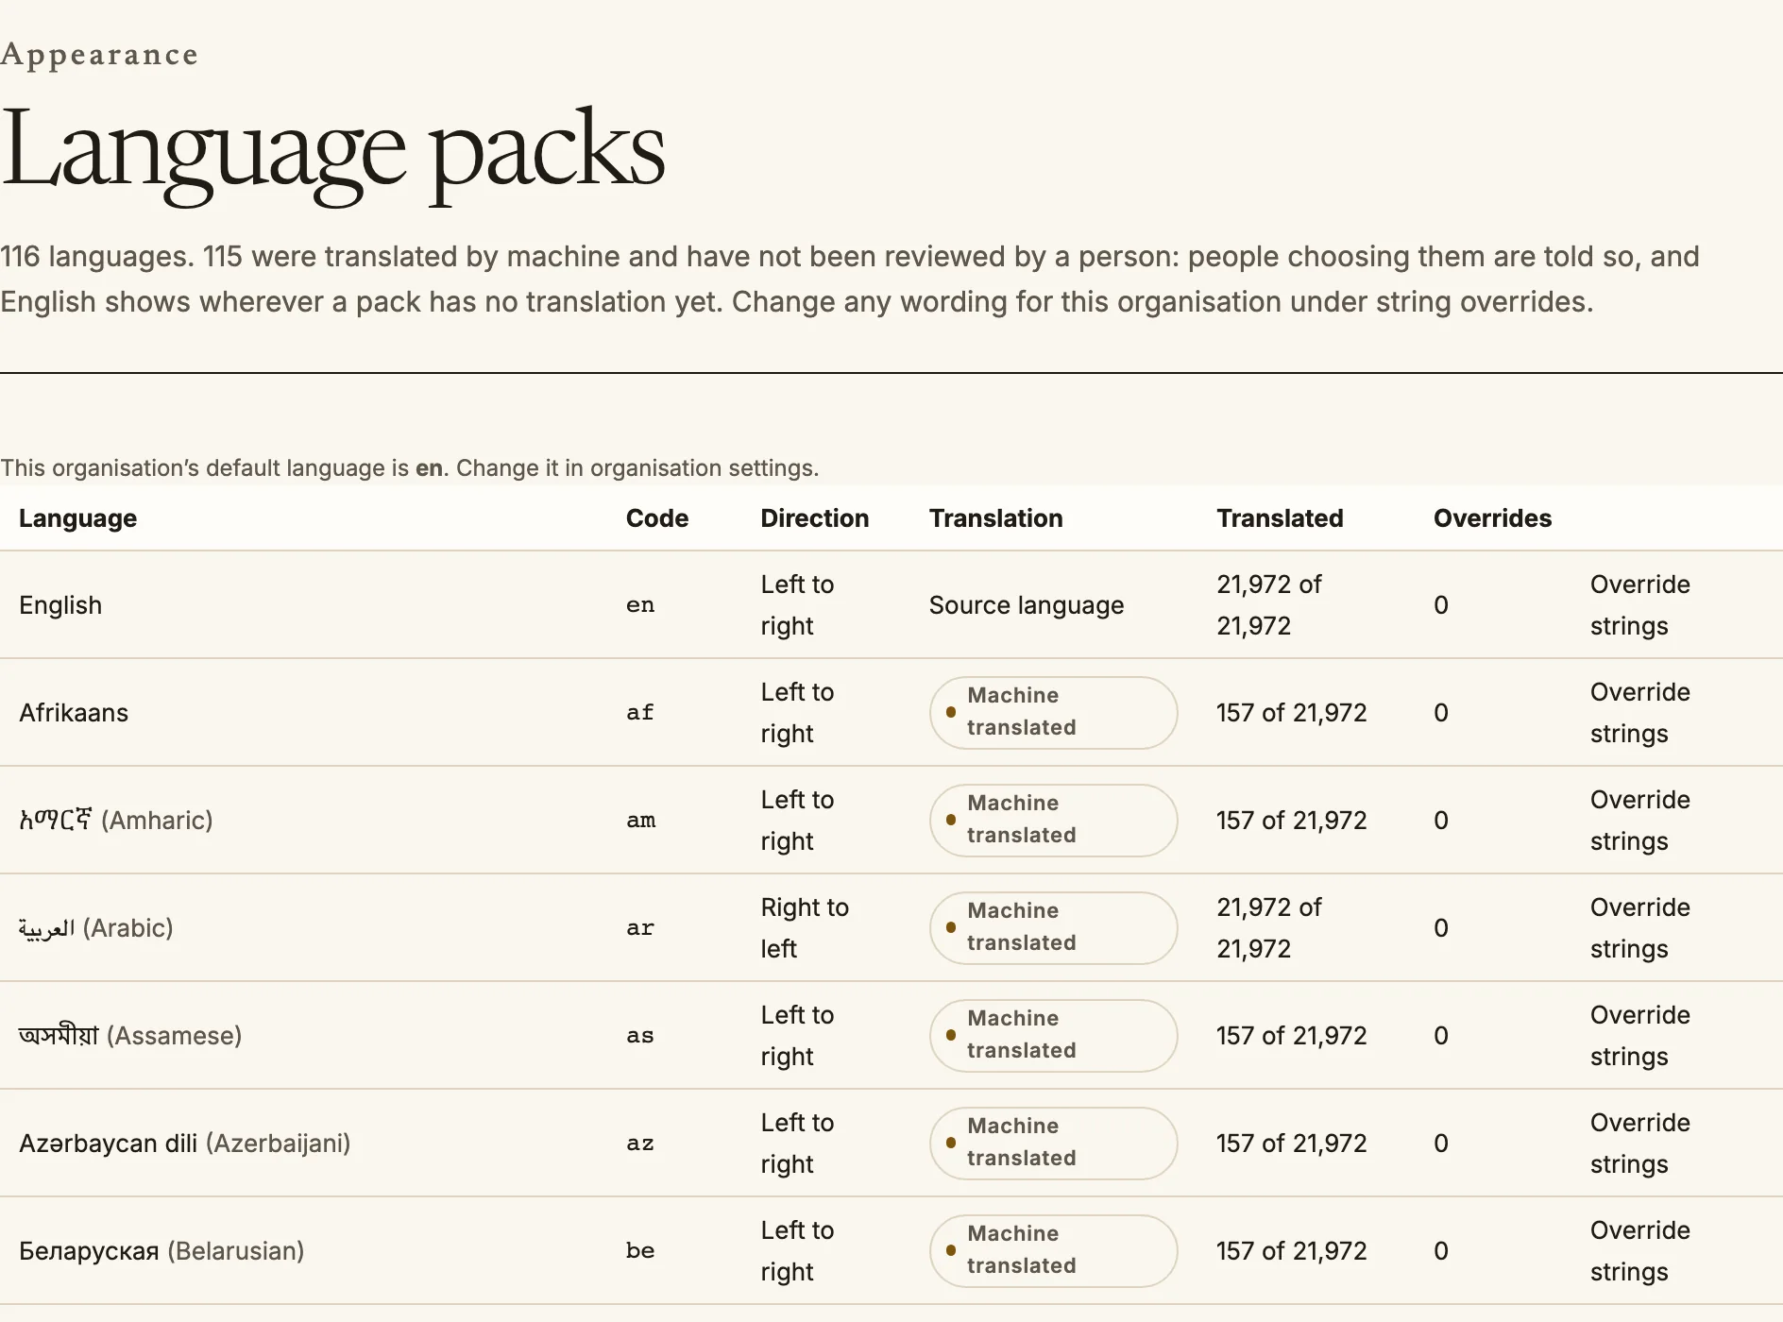Click the Machine translated badge for Belarusian
This screenshot has height=1322, width=1783.
click(1054, 1251)
